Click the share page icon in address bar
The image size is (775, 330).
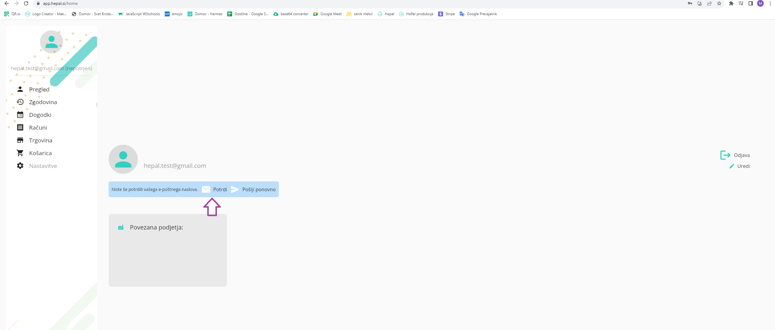709,3
